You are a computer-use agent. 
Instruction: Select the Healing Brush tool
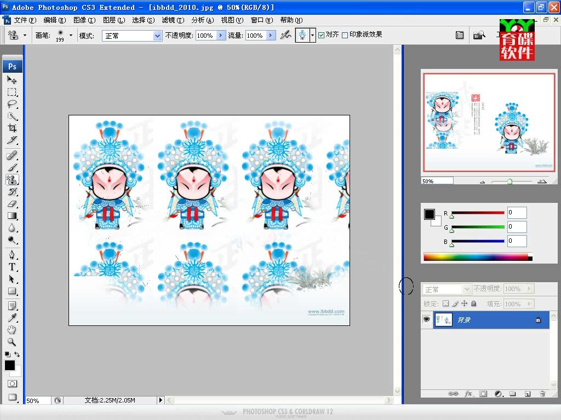tap(12, 156)
